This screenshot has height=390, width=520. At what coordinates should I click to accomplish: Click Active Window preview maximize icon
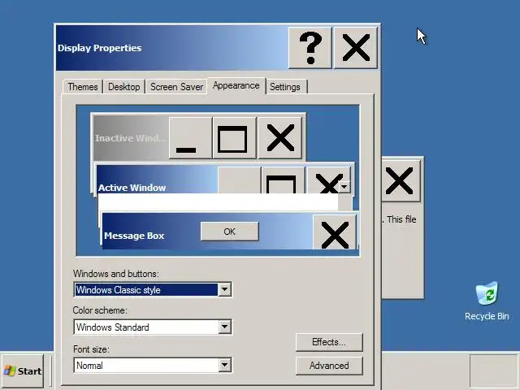coord(283,180)
